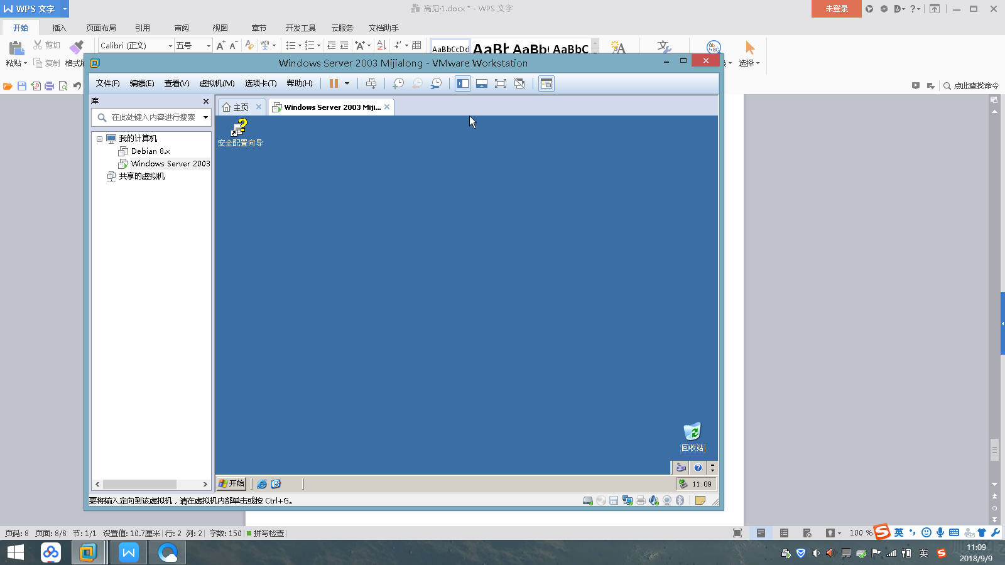The width and height of the screenshot is (1005, 565).
Task: Open the power options dropdown beside pause
Action: tap(347, 83)
